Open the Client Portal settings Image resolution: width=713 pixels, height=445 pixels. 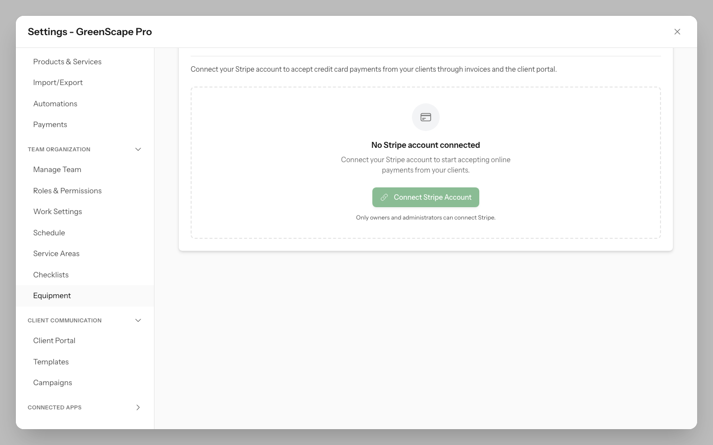pyautogui.click(x=54, y=341)
